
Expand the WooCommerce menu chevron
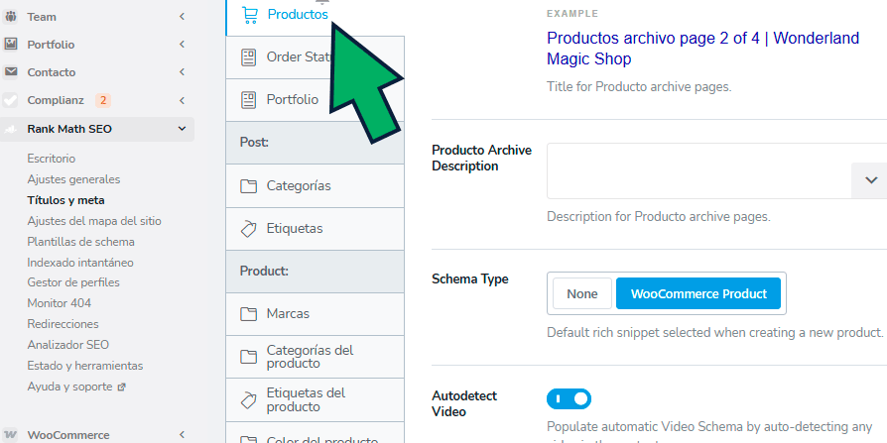tap(183, 435)
